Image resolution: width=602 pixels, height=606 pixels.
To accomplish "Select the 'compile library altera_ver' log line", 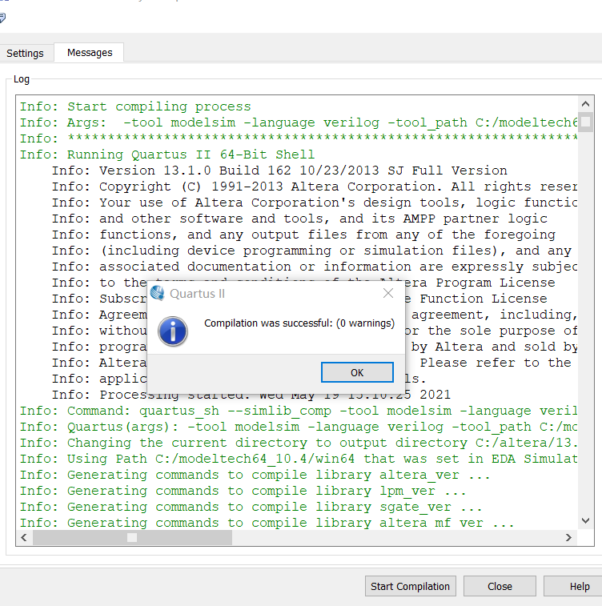I will click(x=255, y=475).
